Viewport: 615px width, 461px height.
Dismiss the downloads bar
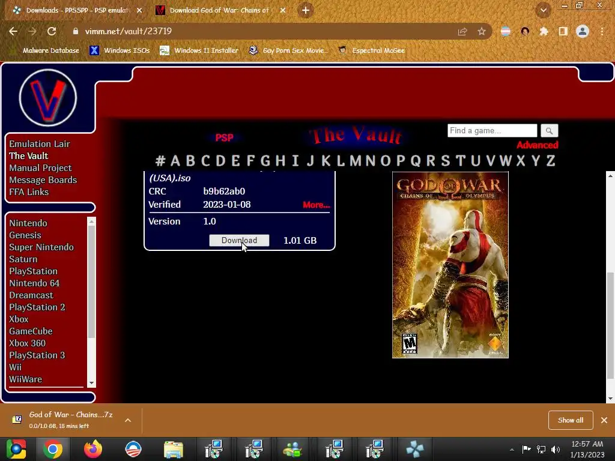click(604, 420)
